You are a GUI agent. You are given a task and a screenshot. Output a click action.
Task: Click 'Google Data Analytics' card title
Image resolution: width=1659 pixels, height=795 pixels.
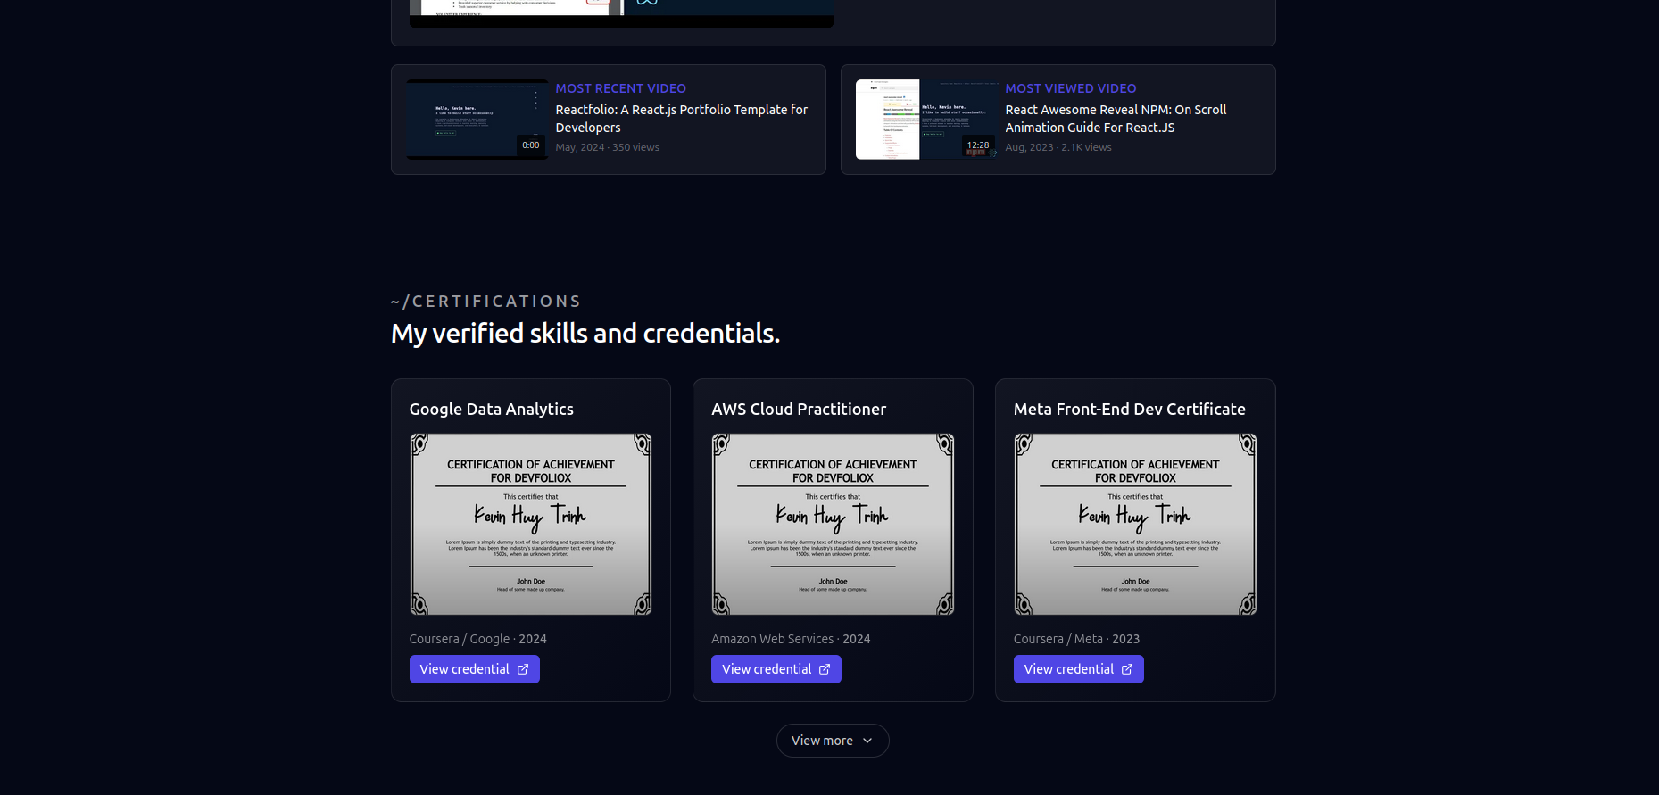pyautogui.click(x=491, y=409)
